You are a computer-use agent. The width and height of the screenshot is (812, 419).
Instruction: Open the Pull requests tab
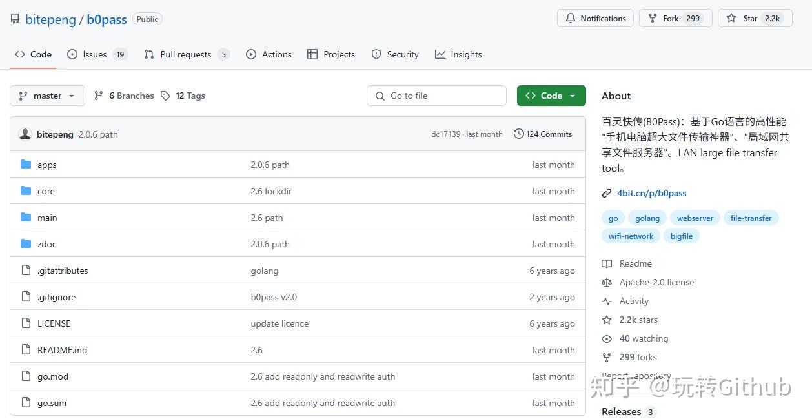(187, 54)
